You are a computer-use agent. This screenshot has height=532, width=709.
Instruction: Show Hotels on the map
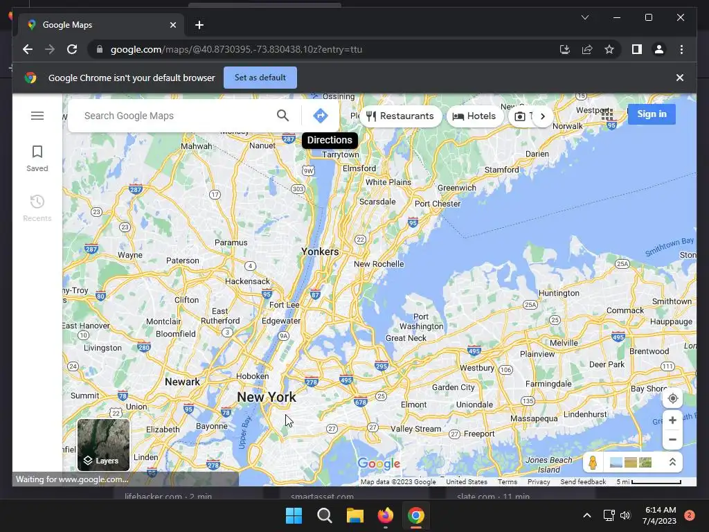(474, 116)
